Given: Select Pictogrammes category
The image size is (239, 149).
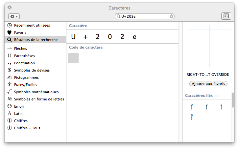Looking at the screenshot, I should pyautogui.click(x=26, y=77).
